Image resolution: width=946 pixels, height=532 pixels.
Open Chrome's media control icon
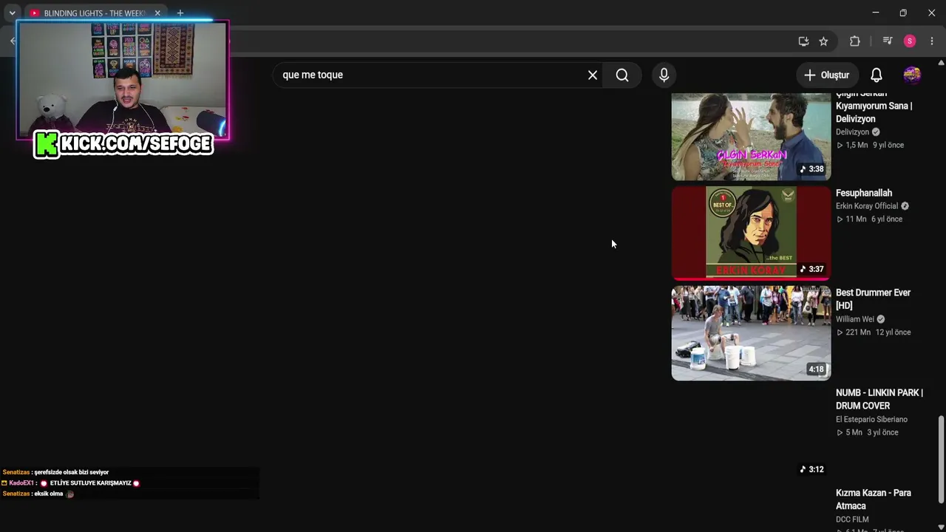888,41
